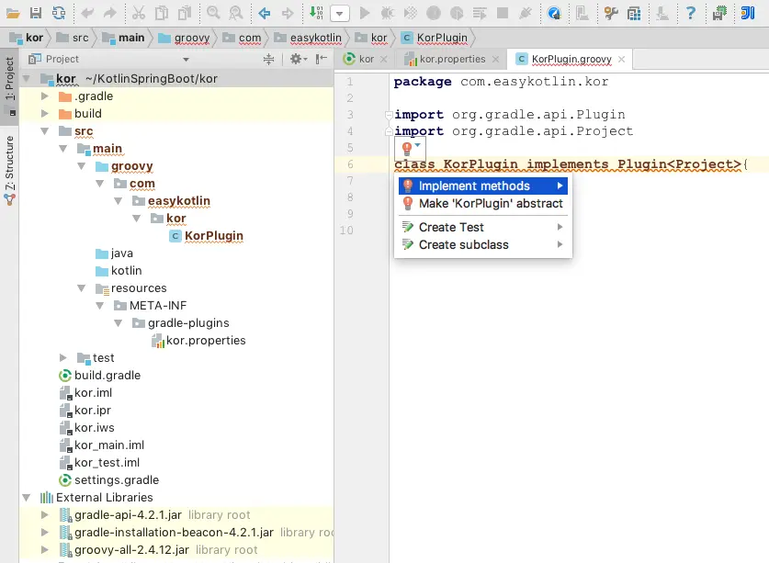This screenshot has height=563, width=769.
Task: Expand the test folder
Action: click(62, 358)
